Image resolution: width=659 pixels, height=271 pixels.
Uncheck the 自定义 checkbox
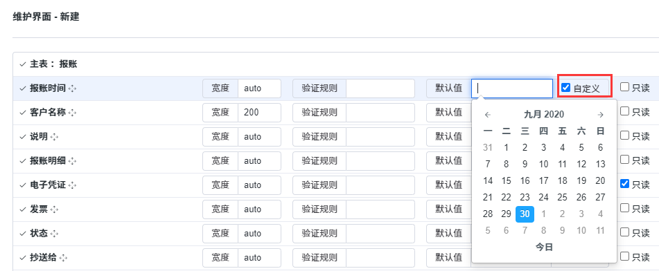(566, 88)
